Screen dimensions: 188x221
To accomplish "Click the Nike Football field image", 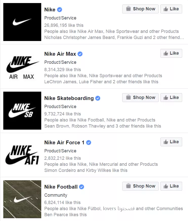I will (22, 199).
